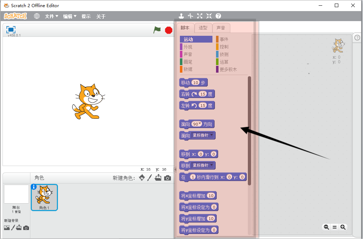Reset scripts area zoom to normal
This screenshot has width=363, height=239.
point(334,227)
